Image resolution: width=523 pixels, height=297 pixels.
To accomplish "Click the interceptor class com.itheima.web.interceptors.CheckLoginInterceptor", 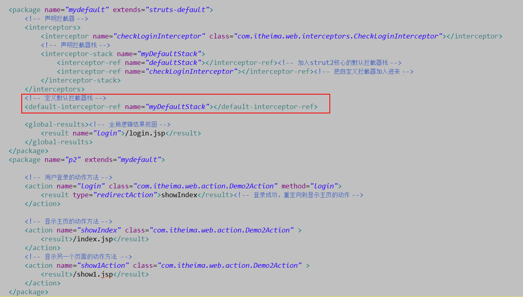I will (x=338, y=36).
